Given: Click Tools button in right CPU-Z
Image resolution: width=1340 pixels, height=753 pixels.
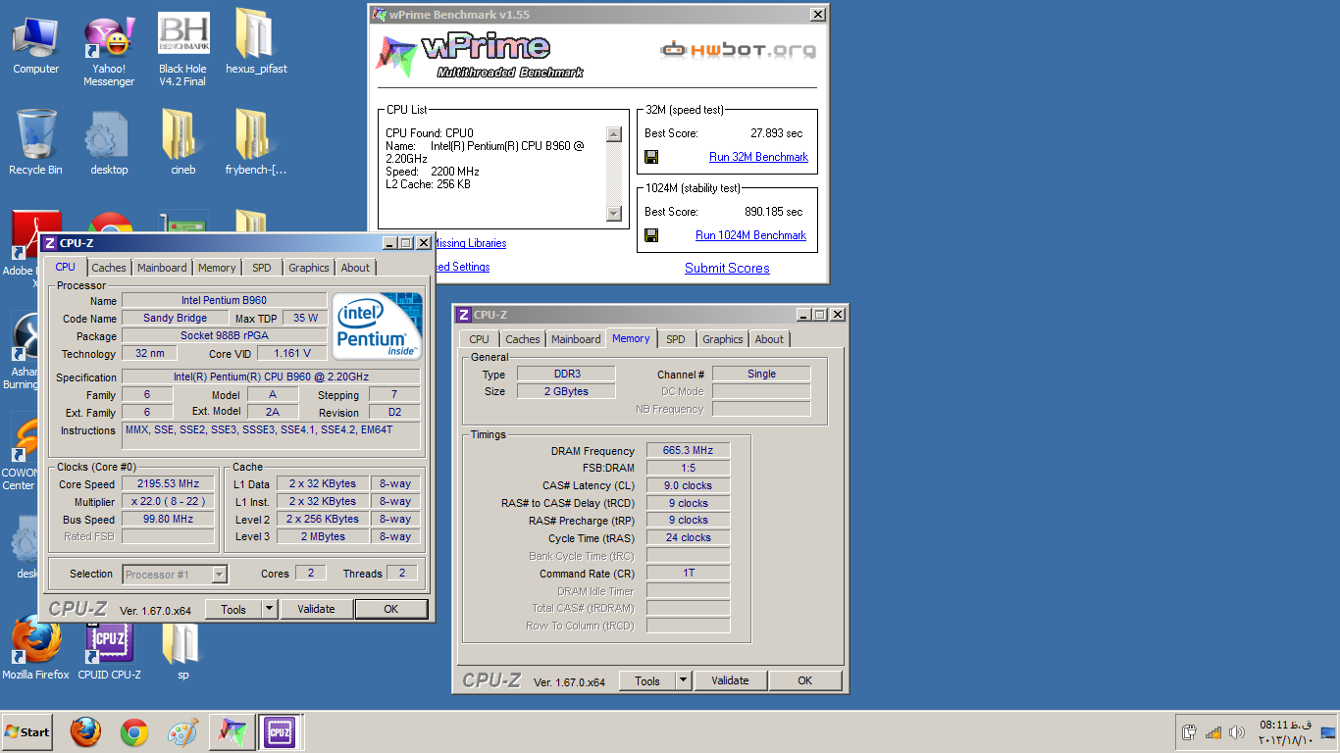Looking at the screenshot, I should tap(647, 680).
